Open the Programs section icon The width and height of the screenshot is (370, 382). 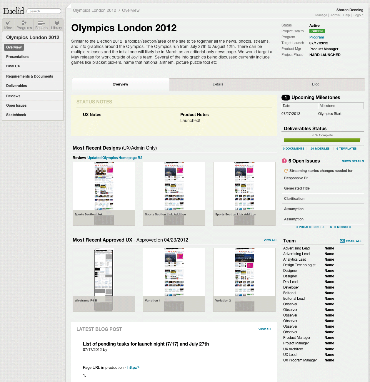[24, 25]
